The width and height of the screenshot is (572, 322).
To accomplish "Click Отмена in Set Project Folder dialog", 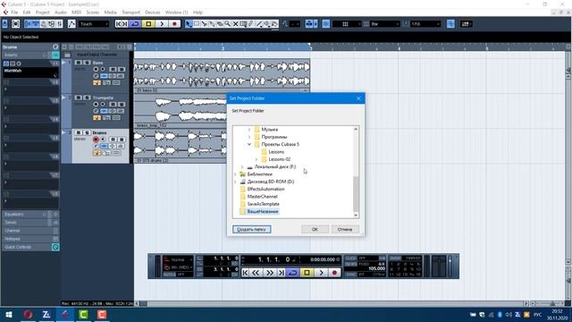I will pyautogui.click(x=345, y=229).
